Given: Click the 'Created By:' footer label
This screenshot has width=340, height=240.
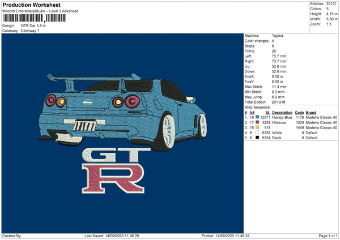Looking at the screenshot, I should [12, 236].
